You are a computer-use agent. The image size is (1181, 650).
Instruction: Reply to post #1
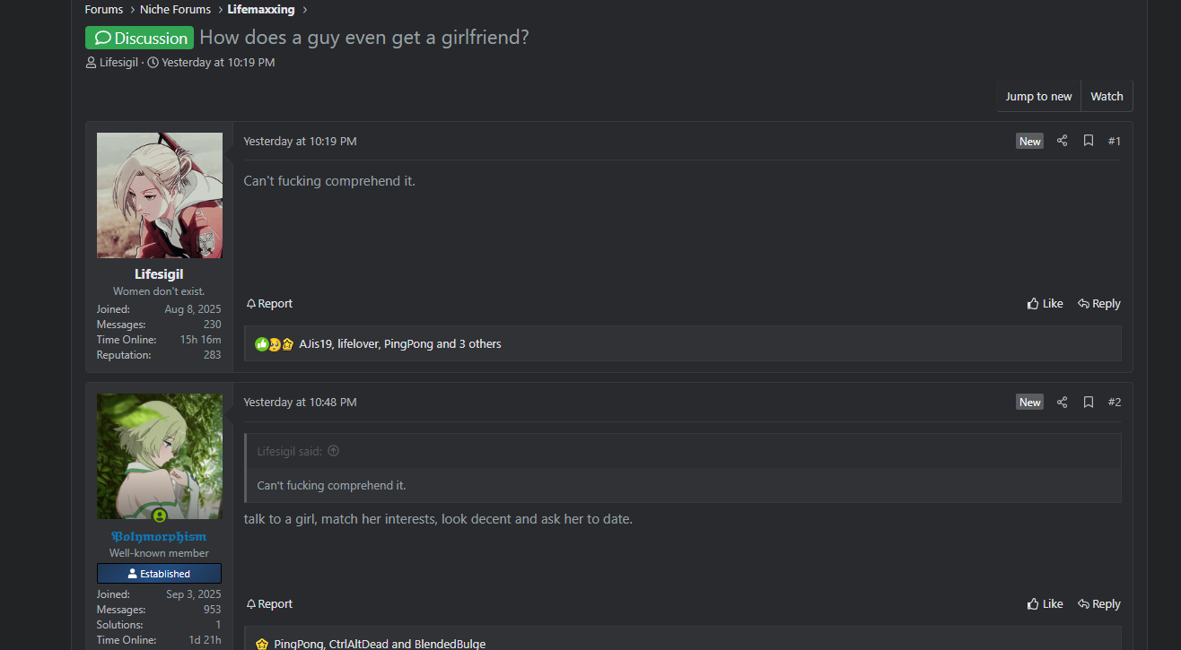click(x=1099, y=304)
